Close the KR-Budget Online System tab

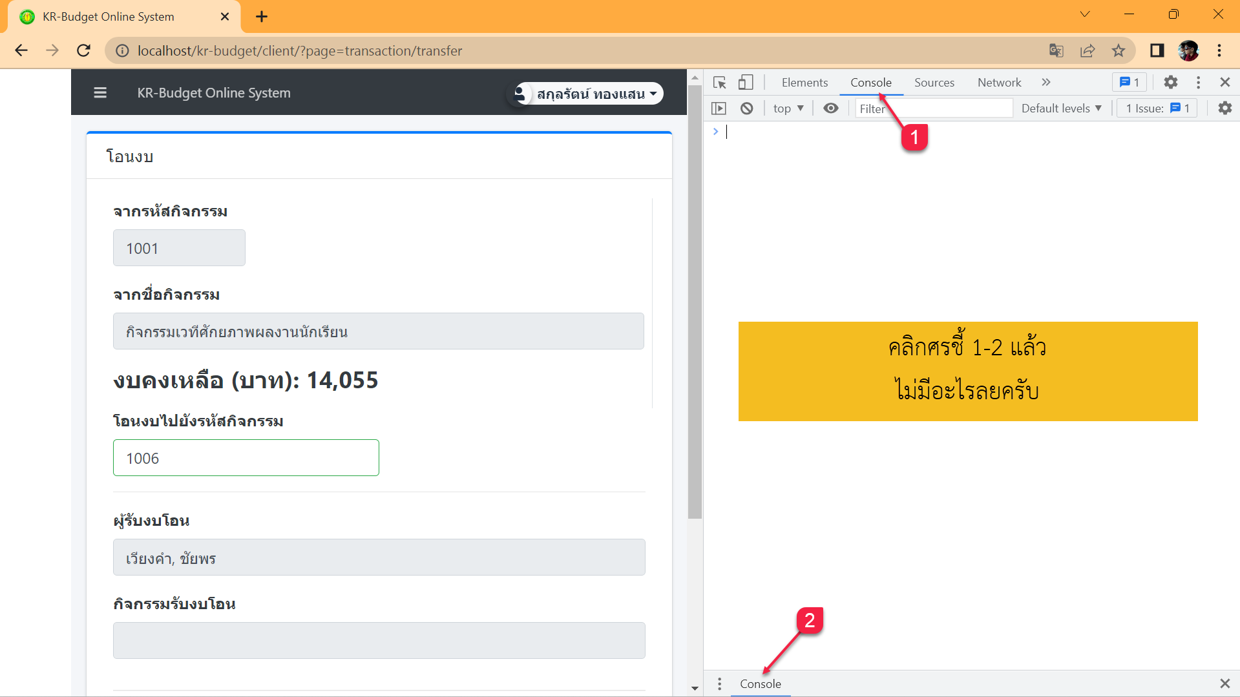[225, 17]
